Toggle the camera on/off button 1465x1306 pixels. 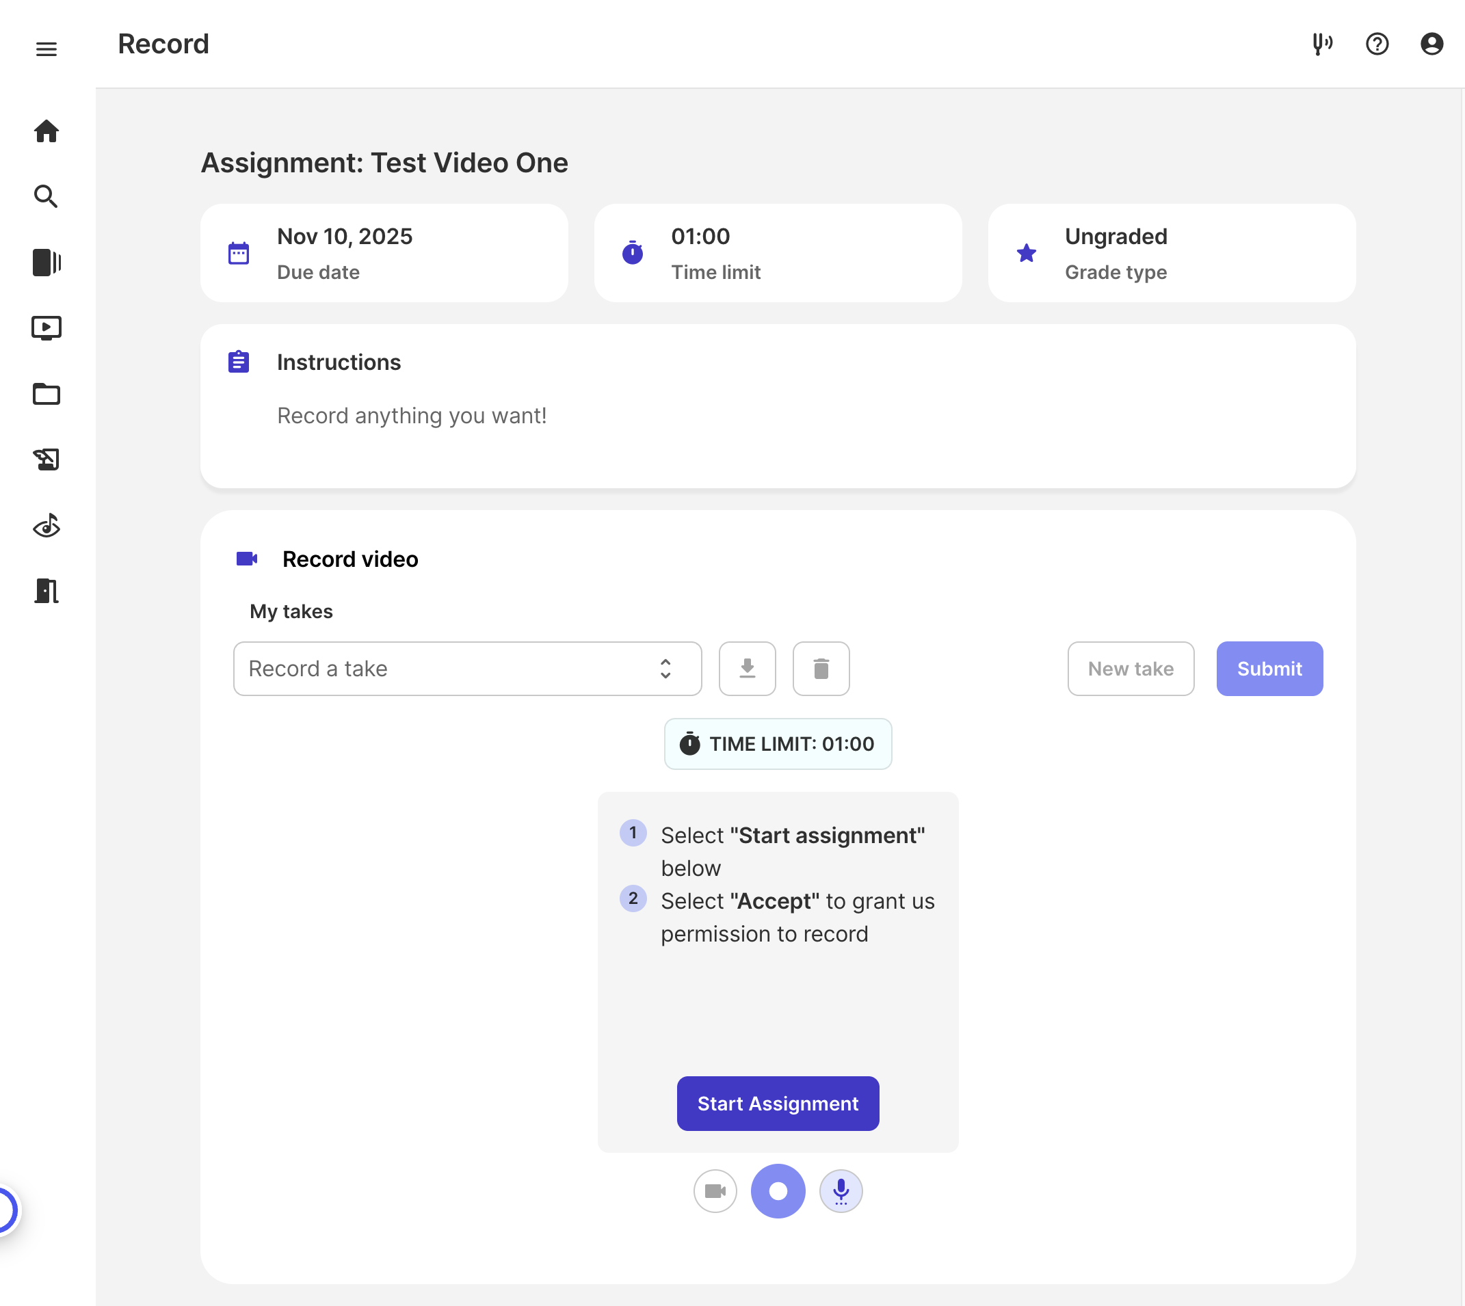coord(714,1190)
